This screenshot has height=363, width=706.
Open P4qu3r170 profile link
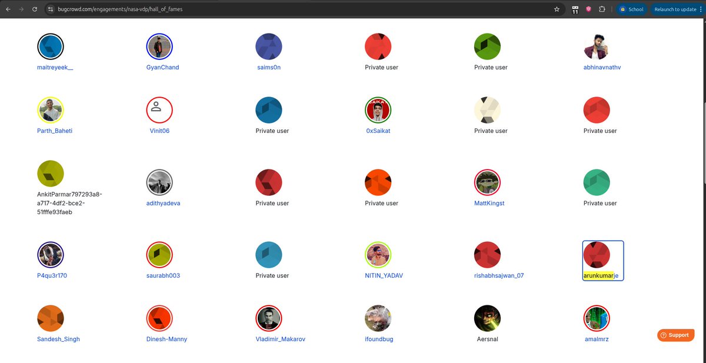(52, 275)
